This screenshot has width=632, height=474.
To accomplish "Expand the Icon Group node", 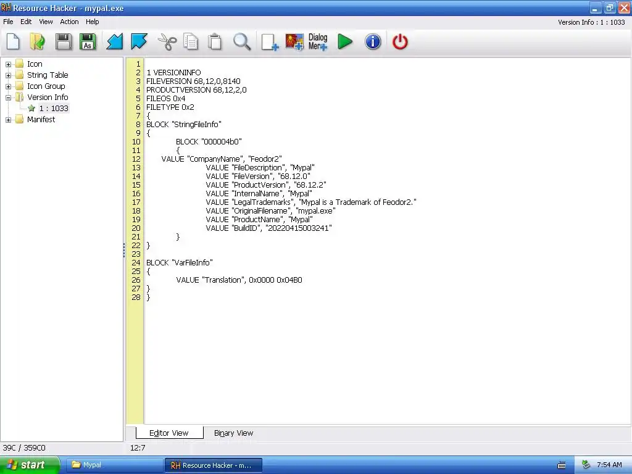I will (x=8, y=86).
